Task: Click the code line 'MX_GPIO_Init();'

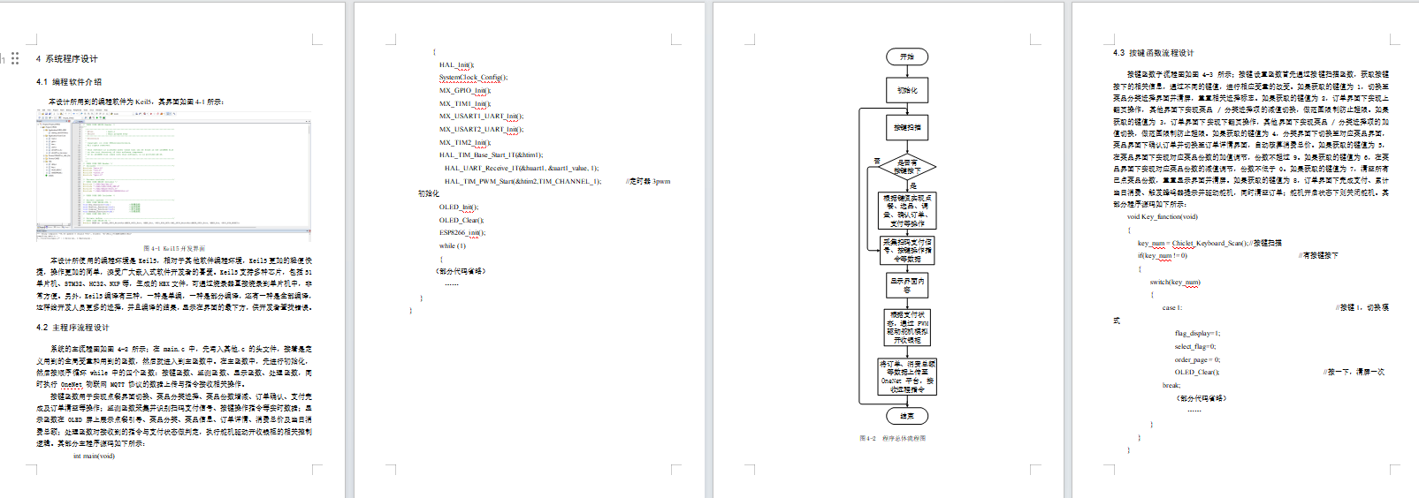Action: coord(464,90)
